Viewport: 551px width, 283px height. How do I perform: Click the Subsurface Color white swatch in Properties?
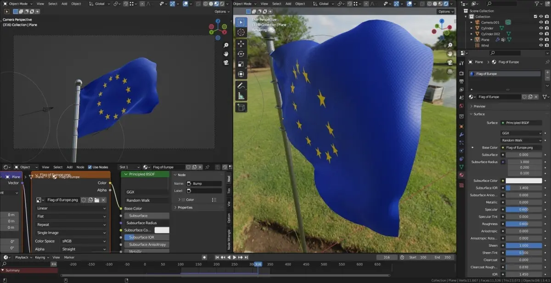pyautogui.click(x=524, y=181)
